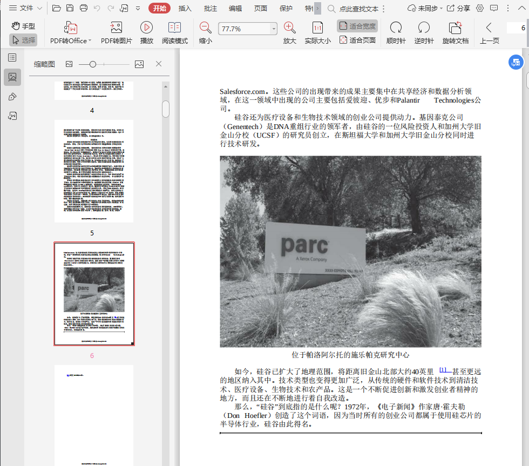This screenshot has width=529, height=466.
Task: Click the 分享 share button
Action: point(458,8)
